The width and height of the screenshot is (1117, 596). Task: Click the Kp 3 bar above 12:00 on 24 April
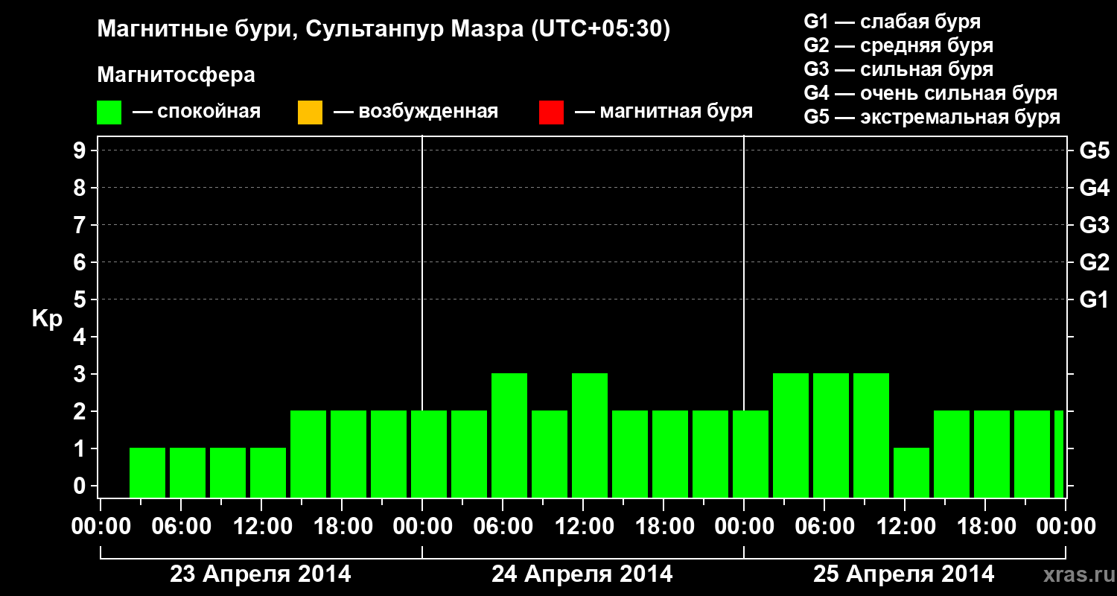(x=590, y=435)
